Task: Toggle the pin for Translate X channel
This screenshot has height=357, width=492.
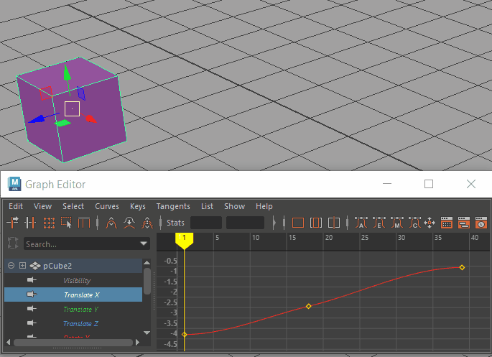Action: point(32,295)
